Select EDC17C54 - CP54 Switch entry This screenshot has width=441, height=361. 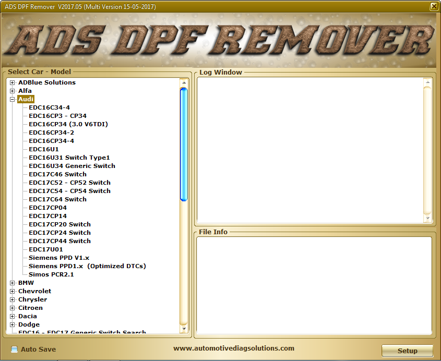tap(69, 191)
